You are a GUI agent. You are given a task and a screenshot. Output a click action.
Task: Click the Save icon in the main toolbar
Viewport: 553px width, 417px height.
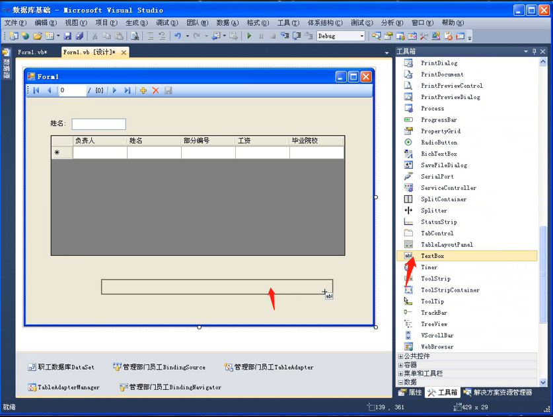(67, 36)
